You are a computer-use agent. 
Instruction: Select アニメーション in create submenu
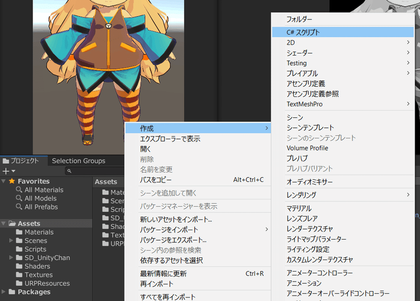coord(343,283)
